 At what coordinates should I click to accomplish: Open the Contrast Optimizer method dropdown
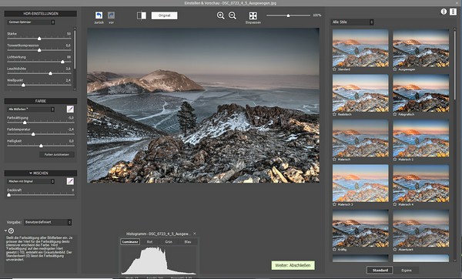coord(31,22)
